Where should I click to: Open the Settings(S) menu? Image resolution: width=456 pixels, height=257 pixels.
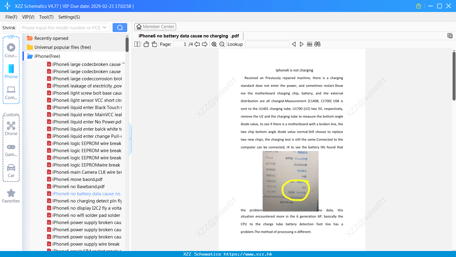tap(69, 17)
